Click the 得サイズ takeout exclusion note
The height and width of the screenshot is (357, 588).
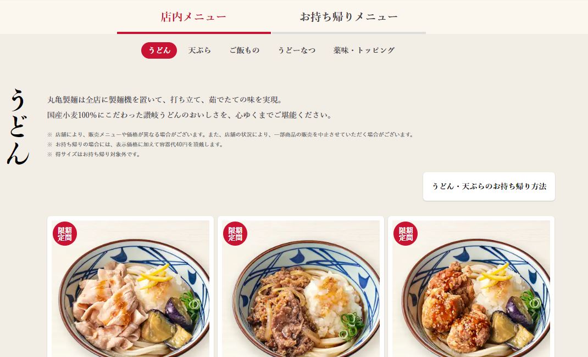[x=94, y=154]
